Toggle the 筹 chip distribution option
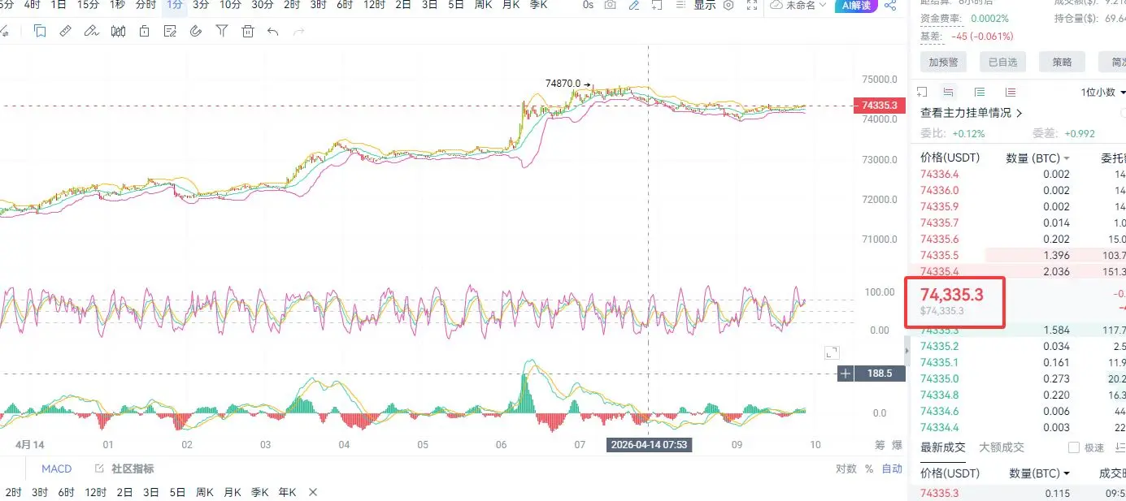The image size is (1126, 501). (x=880, y=445)
